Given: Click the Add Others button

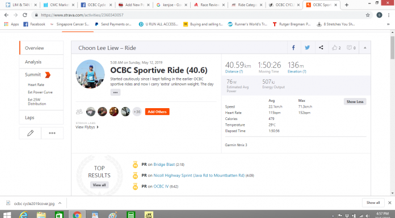Looking at the screenshot, I should pos(157,112).
